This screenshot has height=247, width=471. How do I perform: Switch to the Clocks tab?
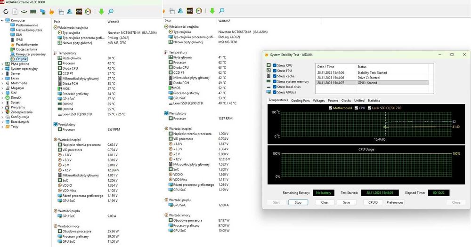(346, 101)
